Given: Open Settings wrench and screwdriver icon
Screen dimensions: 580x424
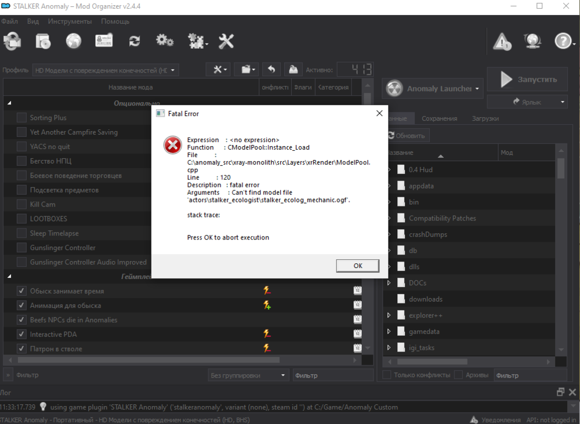Looking at the screenshot, I should [x=226, y=41].
